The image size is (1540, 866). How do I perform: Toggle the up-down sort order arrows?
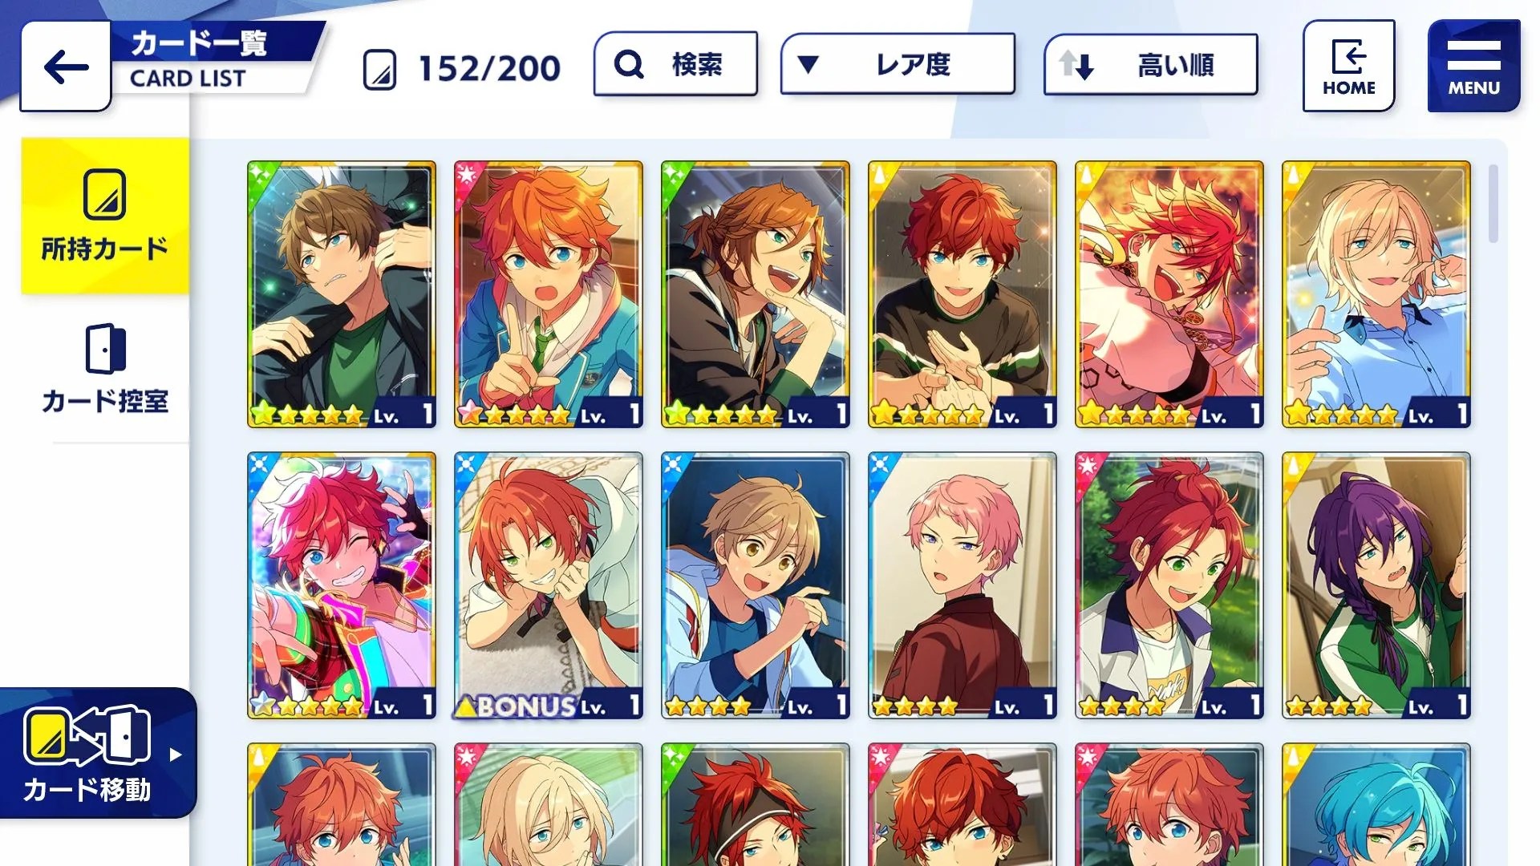pos(1076,65)
